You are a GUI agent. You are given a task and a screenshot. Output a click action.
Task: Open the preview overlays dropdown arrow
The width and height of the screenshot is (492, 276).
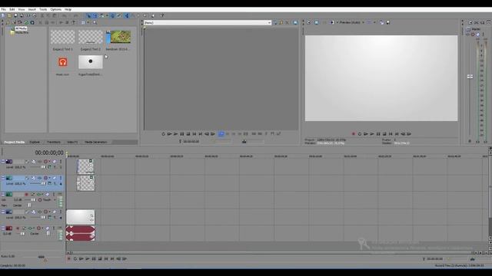point(374,22)
